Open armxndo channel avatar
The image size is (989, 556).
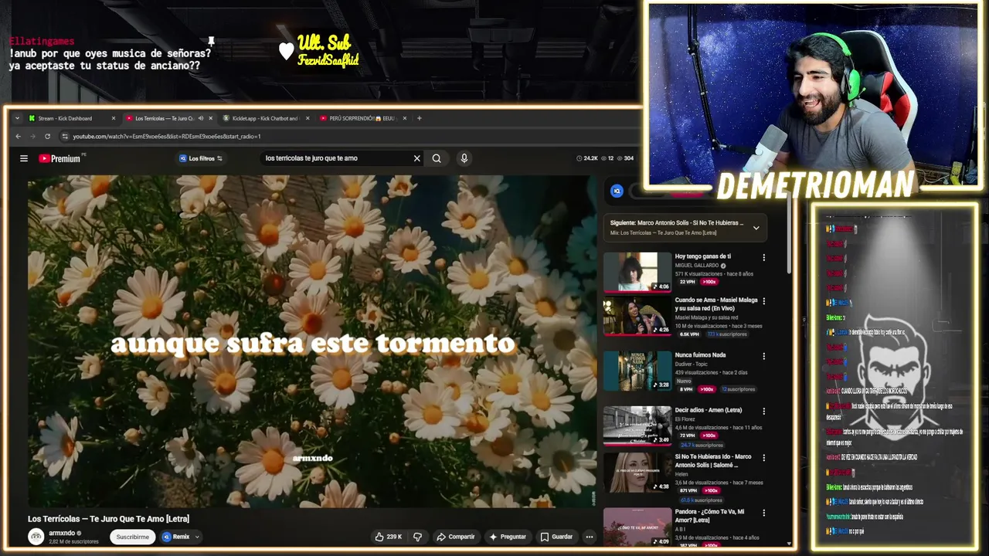click(x=36, y=537)
